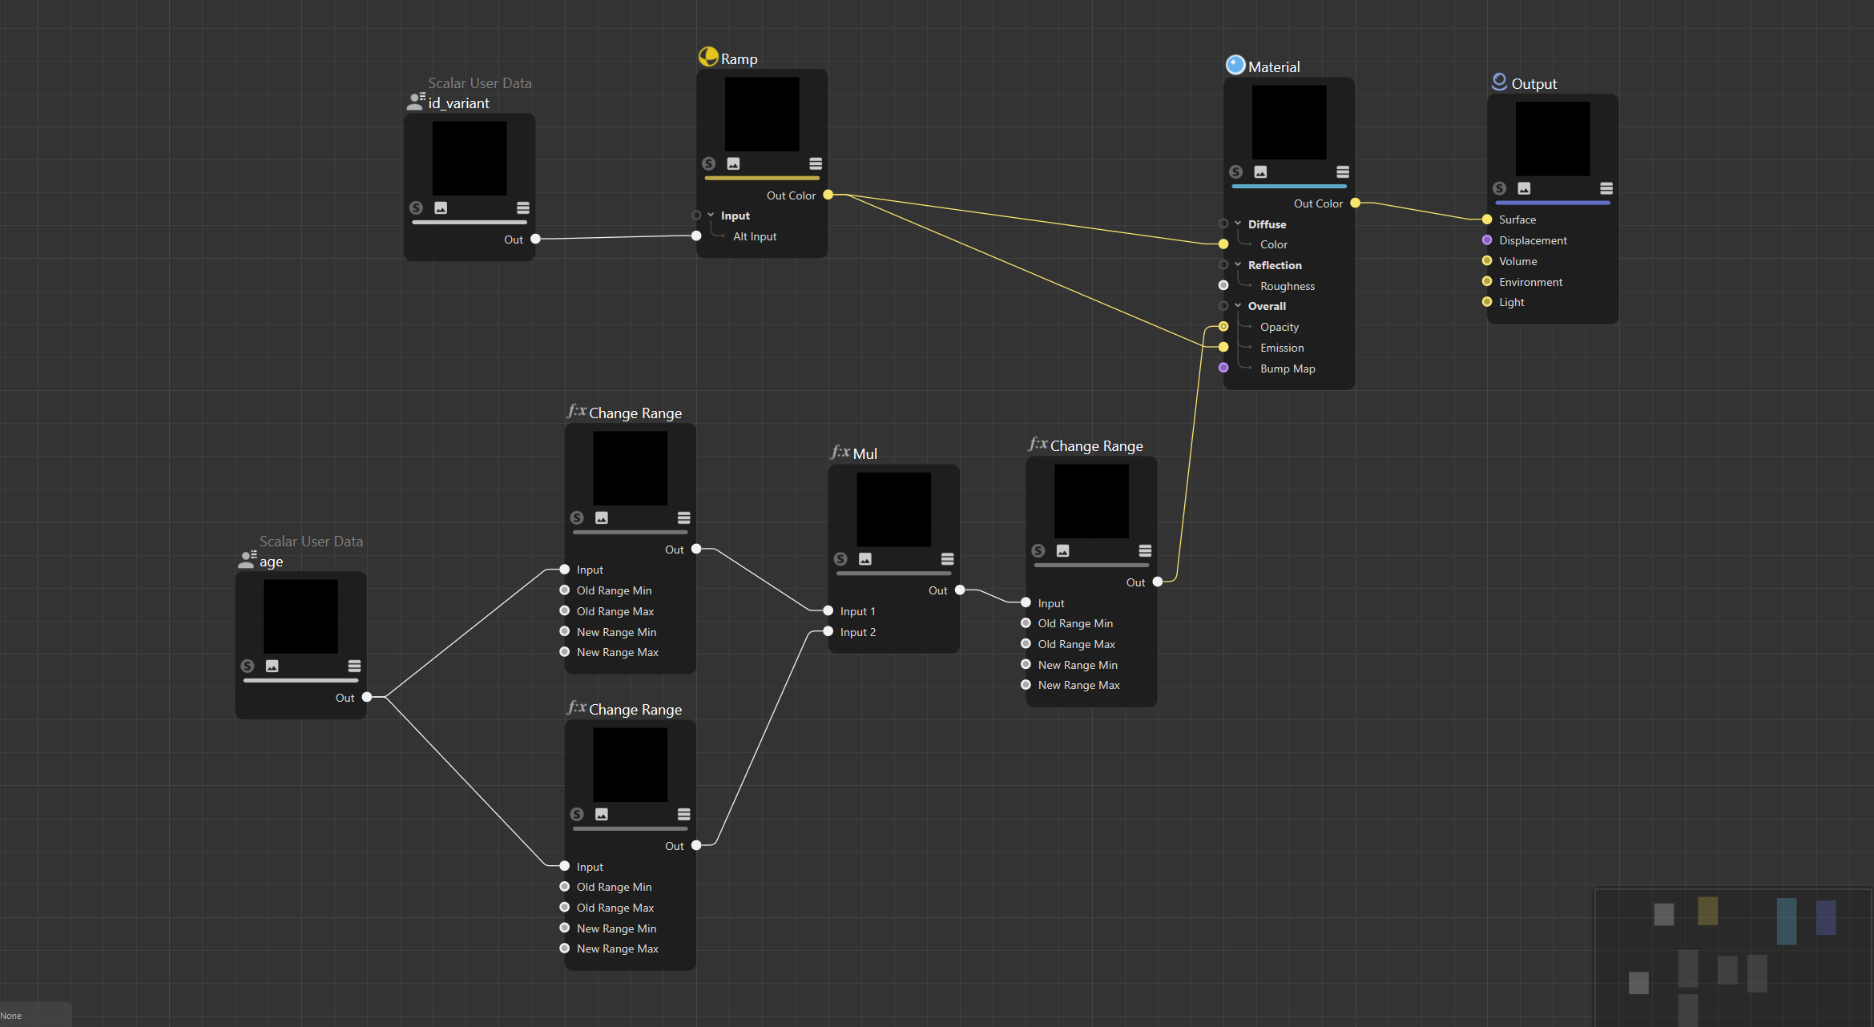Click the Diffuse group port circle

(x=1223, y=224)
